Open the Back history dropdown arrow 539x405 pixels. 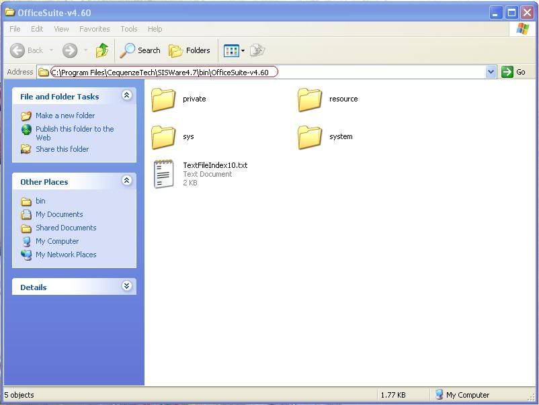pyautogui.click(x=51, y=50)
